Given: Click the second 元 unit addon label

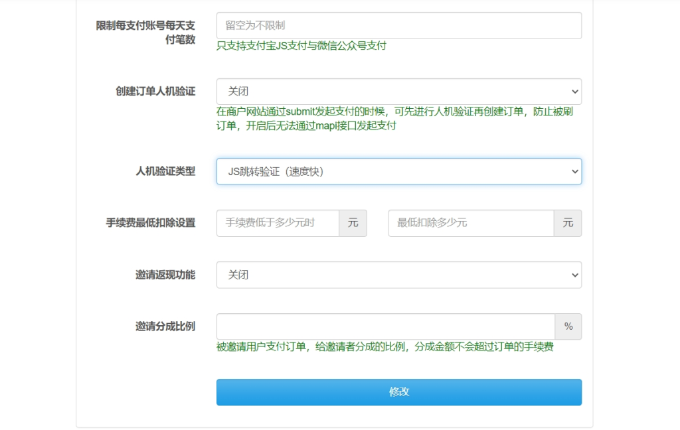Looking at the screenshot, I should pos(568,224).
